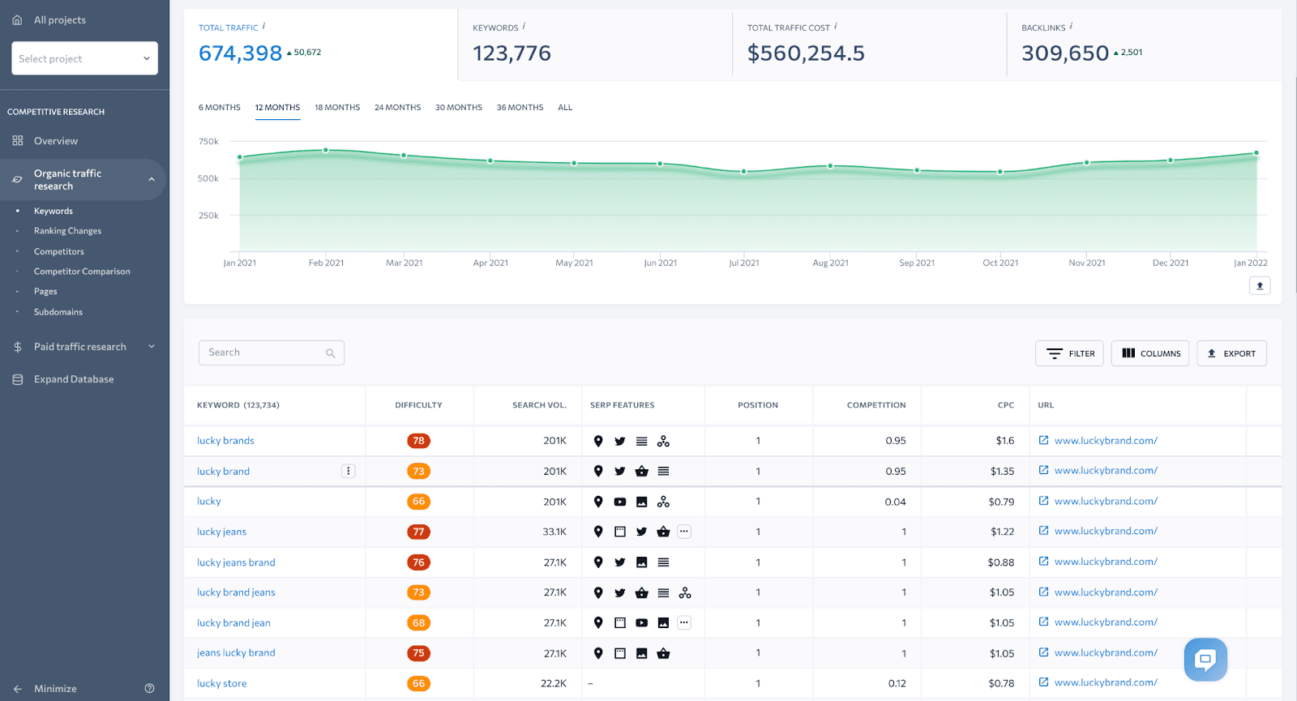Switch chart to ALL tab
The image size is (1297, 701).
point(565,108)
